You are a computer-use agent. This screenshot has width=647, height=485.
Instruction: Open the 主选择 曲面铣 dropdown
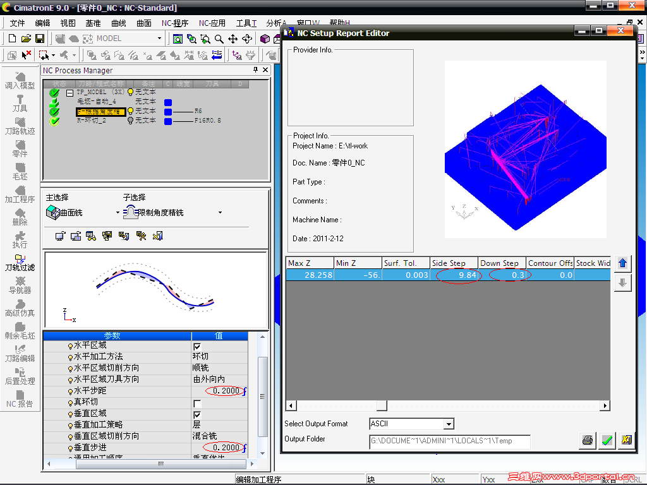pyautogui.click(x=118, y=213)
